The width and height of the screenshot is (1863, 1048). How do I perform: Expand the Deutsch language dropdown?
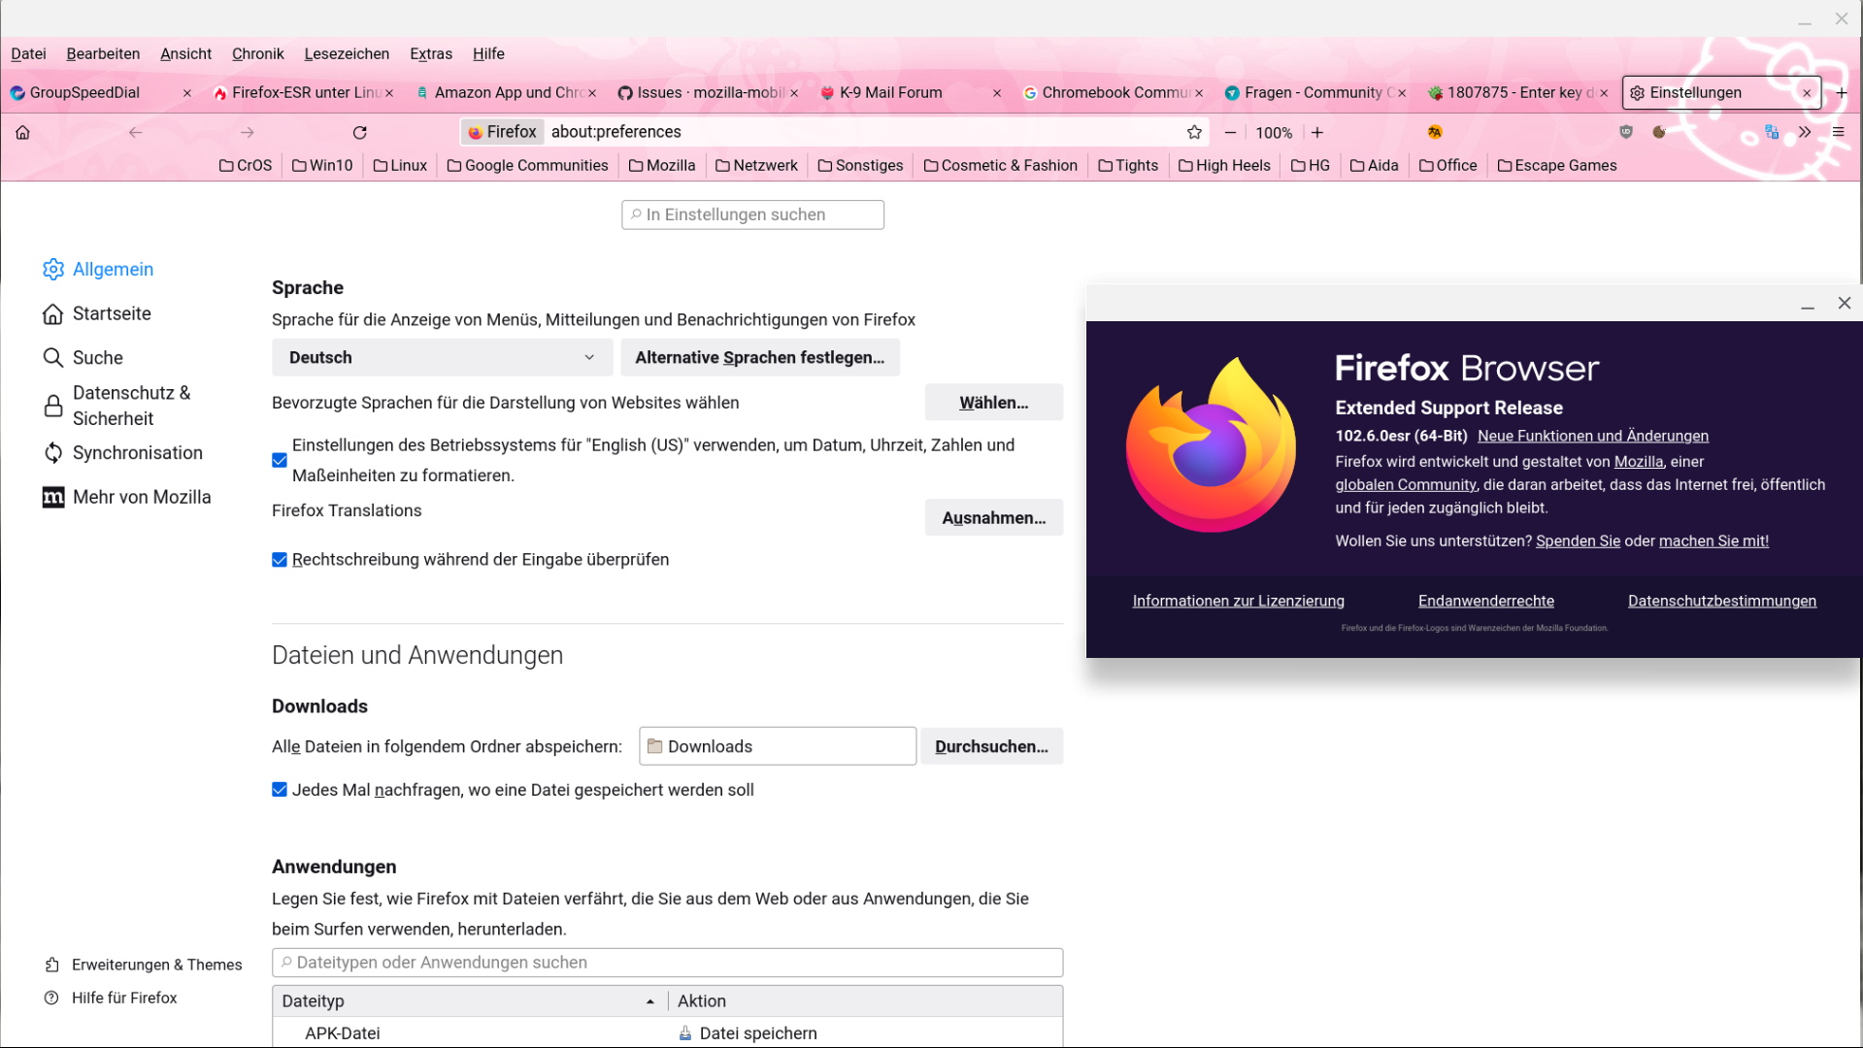pyautogui.click(x=442, y=357)
